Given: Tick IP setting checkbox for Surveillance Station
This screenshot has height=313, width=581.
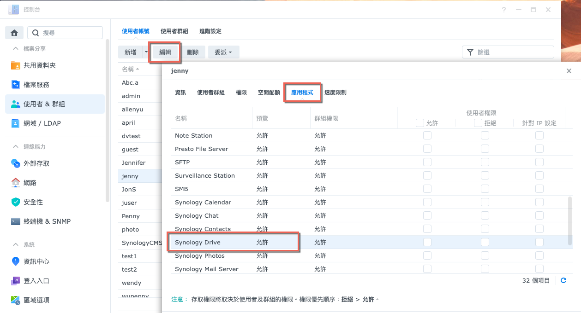Looking at the screenshot, I should [539, 175].
